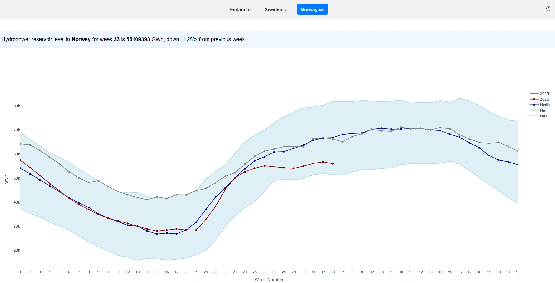Click the 'GWh' y-axis title
This screenshot has height=283, width=555.
pyautogui.click(x=6, y=179)
